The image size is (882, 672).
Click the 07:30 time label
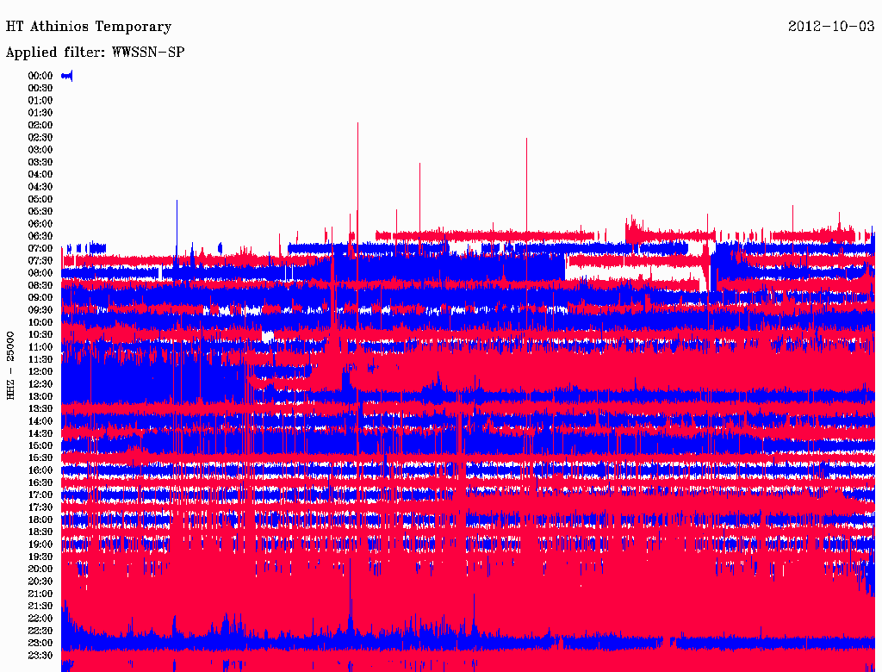click(40, 260)
